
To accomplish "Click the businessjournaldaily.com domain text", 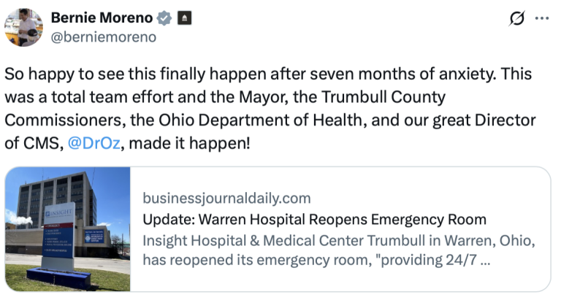I will 226,198.
